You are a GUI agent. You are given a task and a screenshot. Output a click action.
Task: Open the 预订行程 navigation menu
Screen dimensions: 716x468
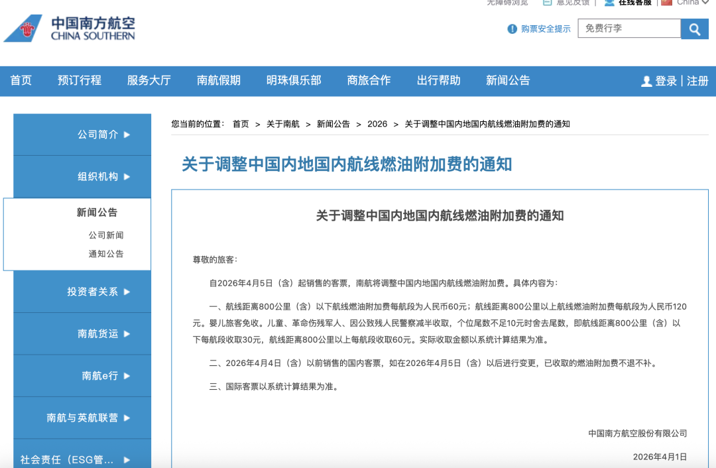tap(80, 80)
